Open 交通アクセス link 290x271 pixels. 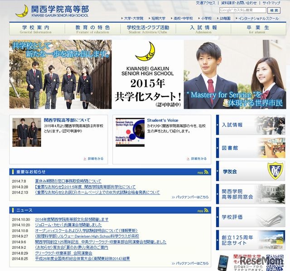[206, 3]
